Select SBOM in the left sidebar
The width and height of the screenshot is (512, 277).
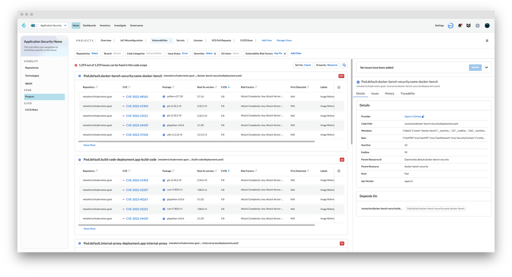(x=29, y=83)
